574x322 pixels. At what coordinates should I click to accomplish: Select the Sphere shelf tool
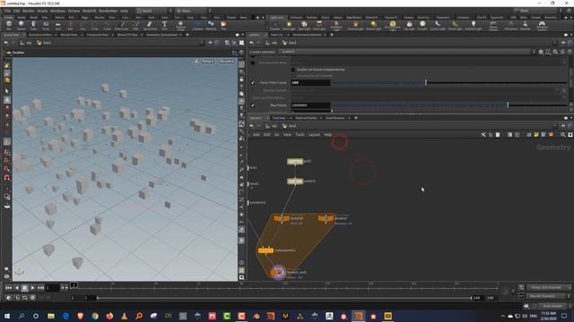(x=22, y=25)
